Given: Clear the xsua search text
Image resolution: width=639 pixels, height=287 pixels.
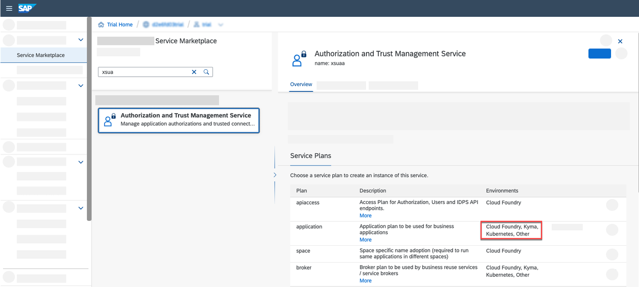Looking at the screenshot, I should point(194,72).
